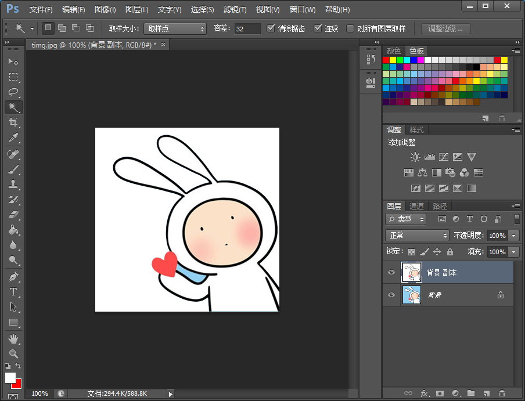This screenshot has height=401, width=525.
Task: Click the delete layer trash icon
Action: pos(502,393)
